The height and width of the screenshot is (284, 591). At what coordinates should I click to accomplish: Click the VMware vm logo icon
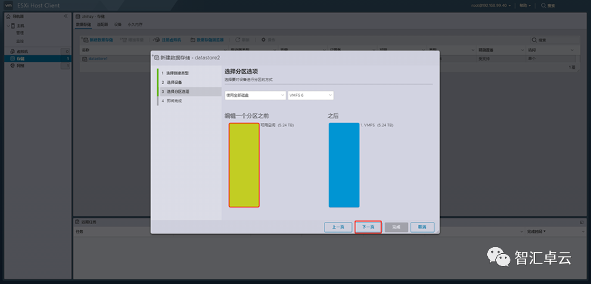tap(8, 5)
